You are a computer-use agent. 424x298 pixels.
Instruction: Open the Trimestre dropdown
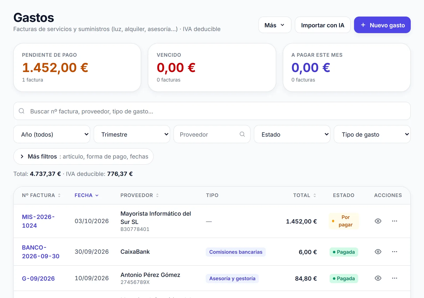[x=132, y=134]
